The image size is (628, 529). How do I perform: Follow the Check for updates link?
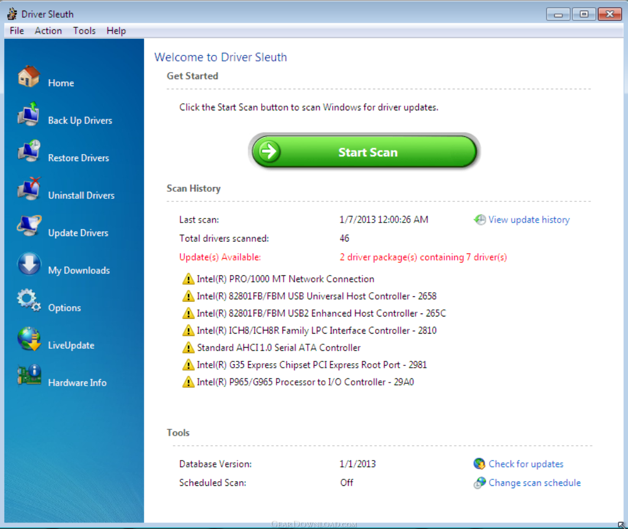526,464
